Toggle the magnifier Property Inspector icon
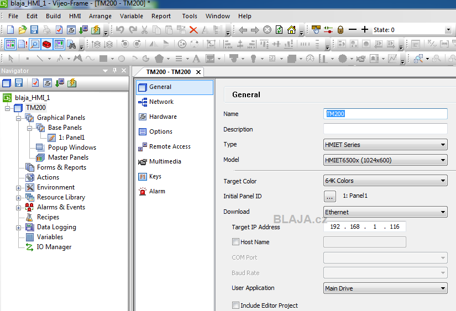Viewport: 456px width, 311px height. 35,44
